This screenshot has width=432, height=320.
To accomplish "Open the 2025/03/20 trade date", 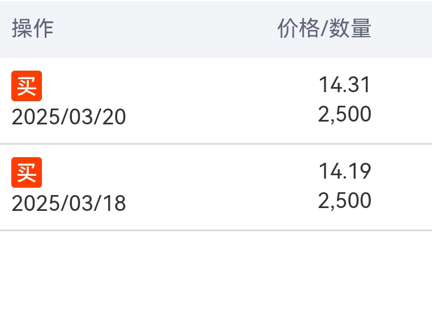I will click(69, 117).
